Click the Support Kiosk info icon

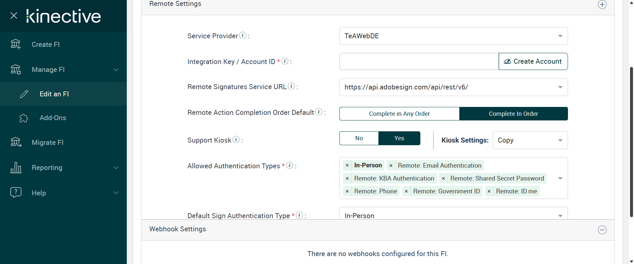236,140
